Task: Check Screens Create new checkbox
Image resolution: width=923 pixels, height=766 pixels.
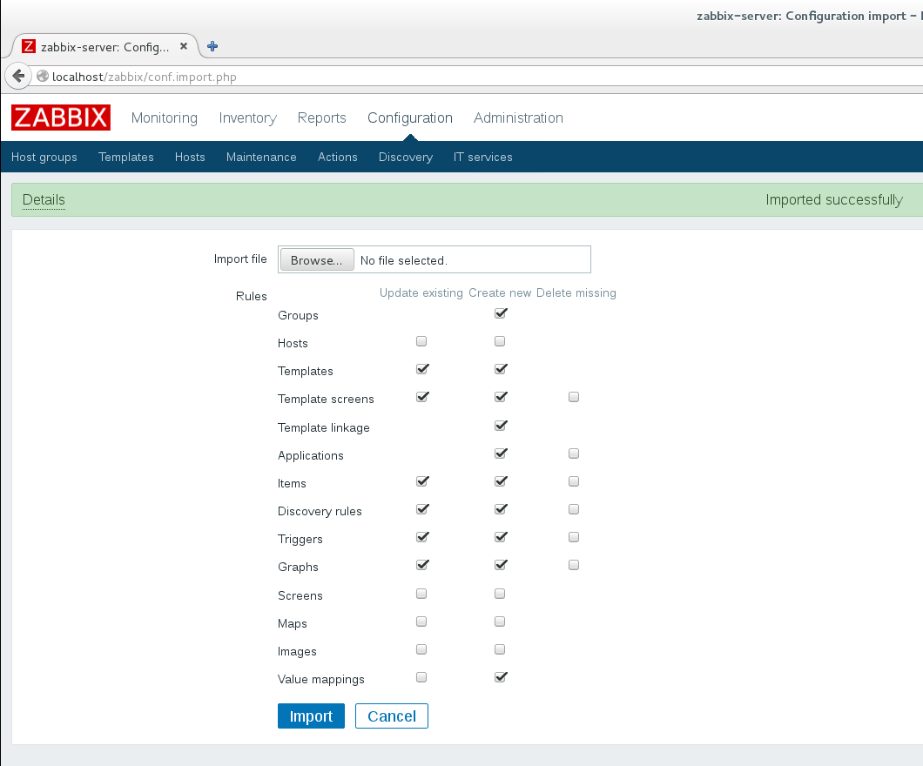Action: click(x=500, y=594)
